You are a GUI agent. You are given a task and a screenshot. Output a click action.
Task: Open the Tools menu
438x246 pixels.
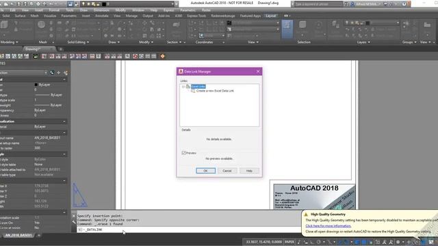[70, 10]
